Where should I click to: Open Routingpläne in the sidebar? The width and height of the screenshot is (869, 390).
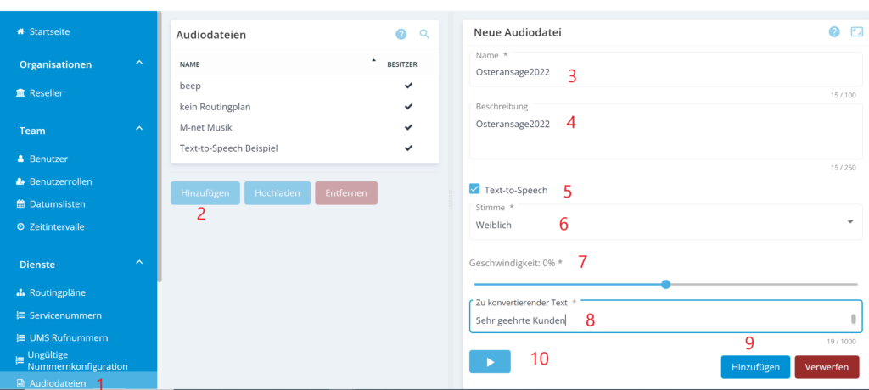tap(57, 292)
